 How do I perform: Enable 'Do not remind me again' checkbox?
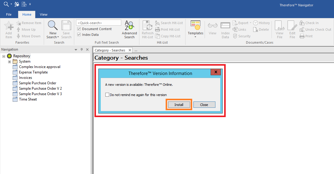(107, 95)
